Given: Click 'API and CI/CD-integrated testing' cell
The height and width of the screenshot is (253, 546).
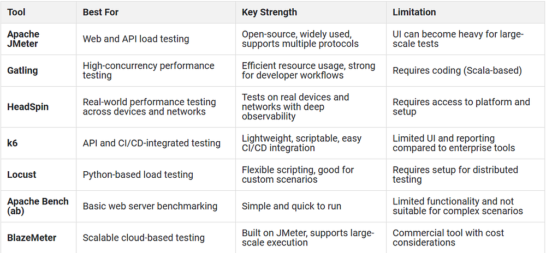Looking at the screenshot, I should coord(151,143).
